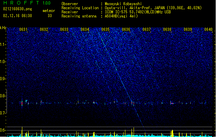Click the date stamp 02.12.16 06:30
The height and width of the screenshot is (137, 216).
[x=18, y=16]
